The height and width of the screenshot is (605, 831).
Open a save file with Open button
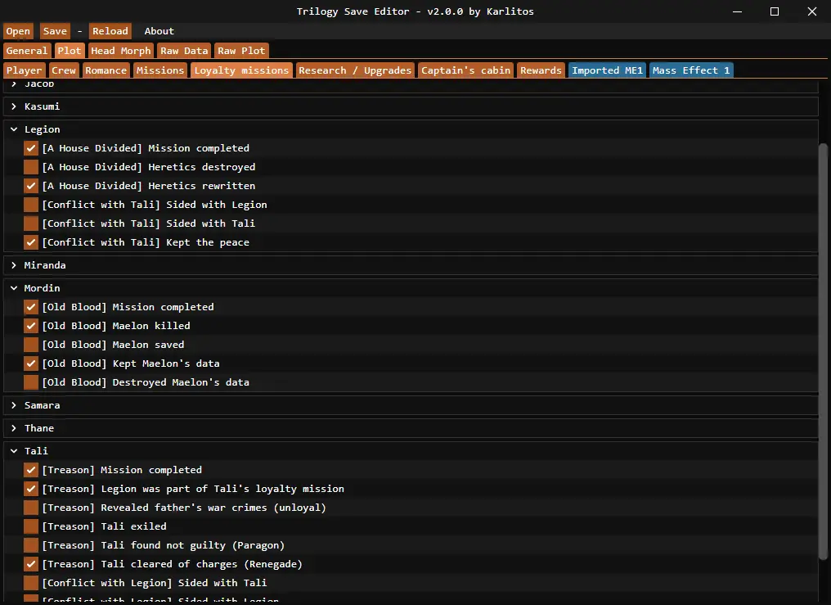point(18,31)
